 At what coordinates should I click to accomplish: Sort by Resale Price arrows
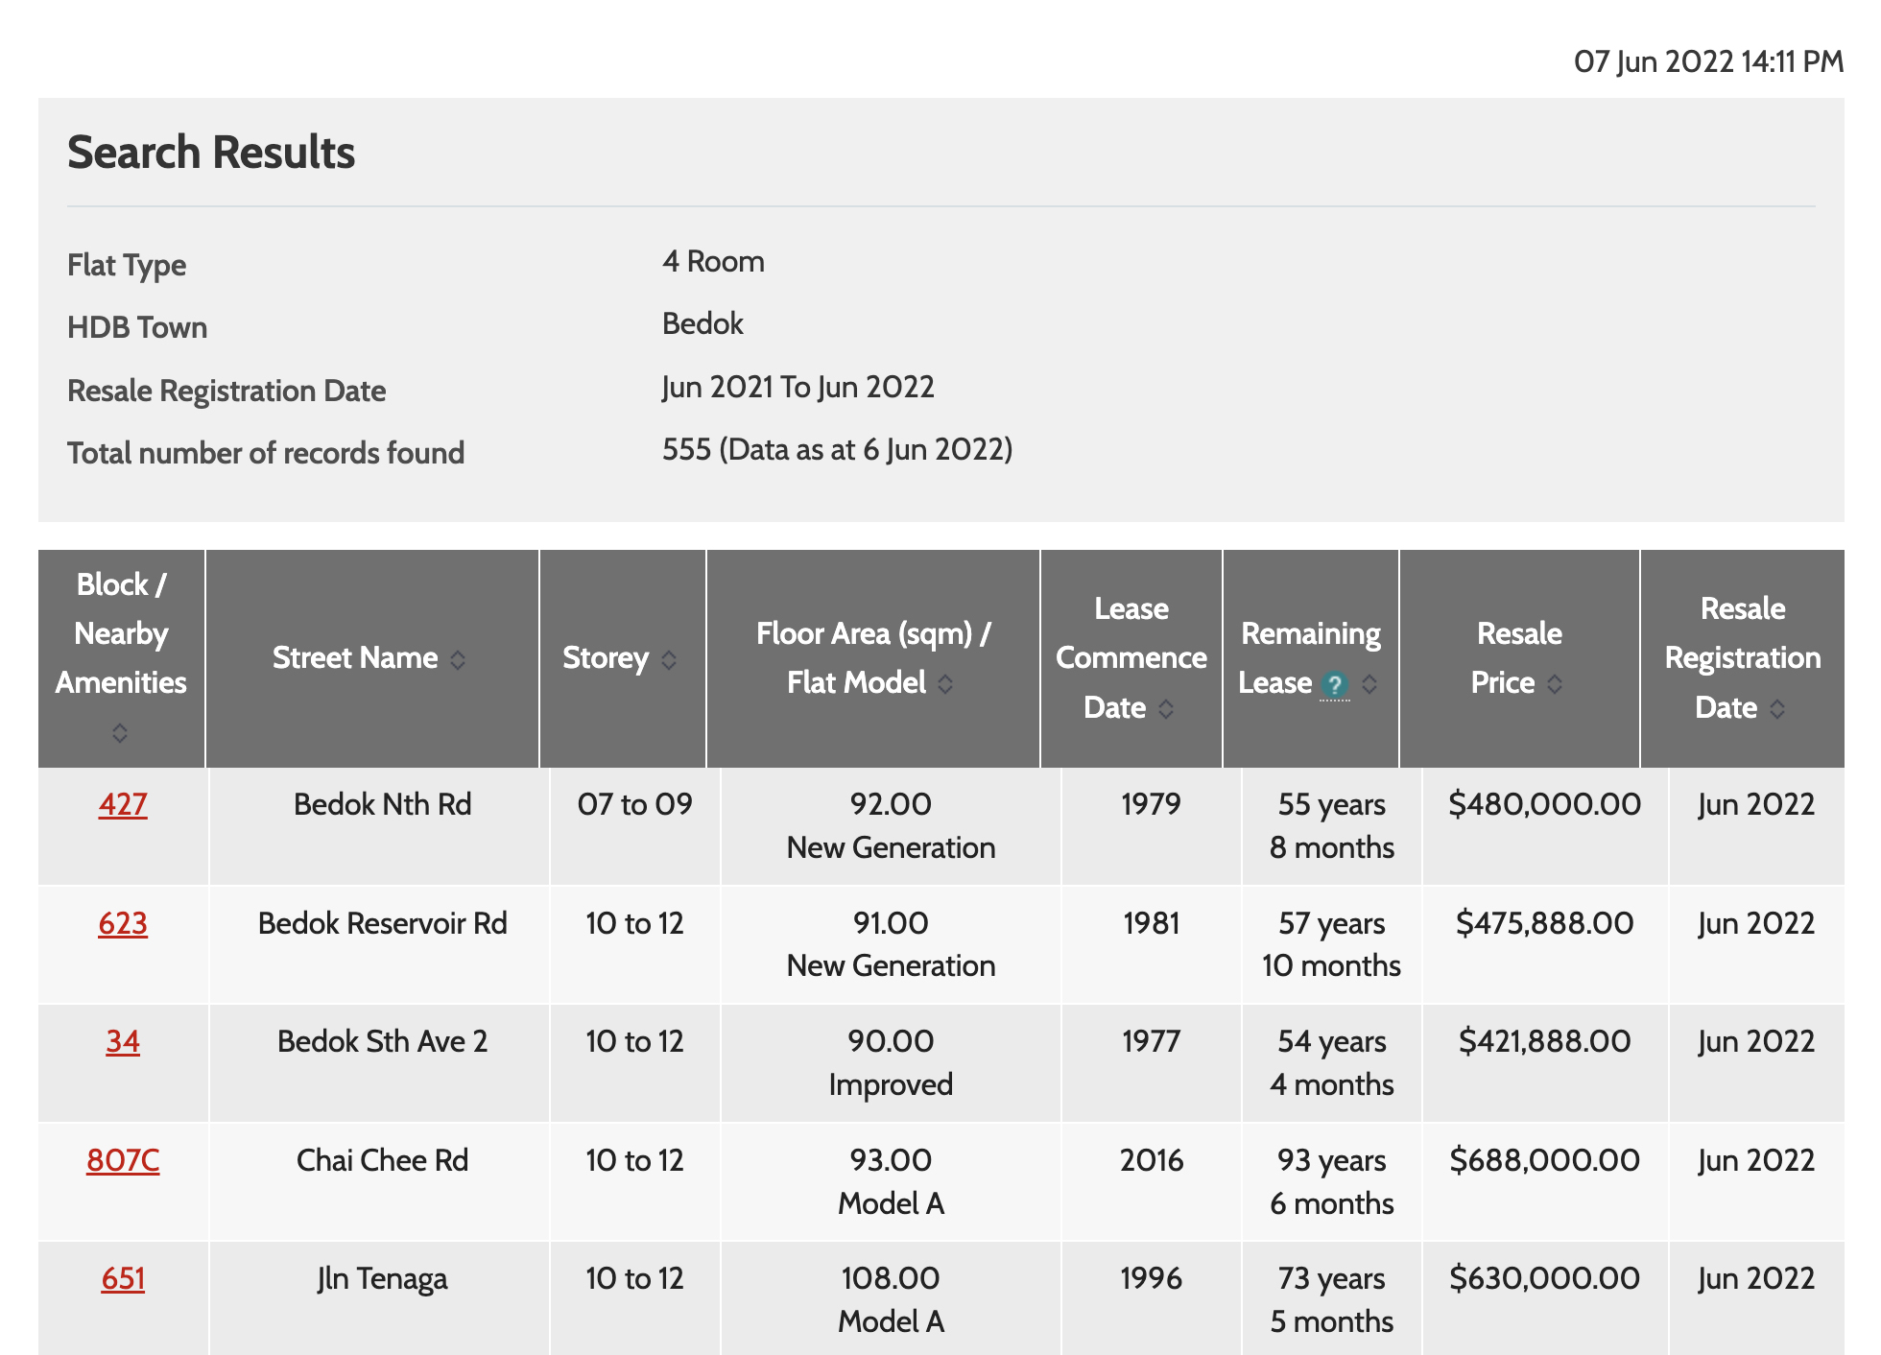click(x=1555, y=683)
